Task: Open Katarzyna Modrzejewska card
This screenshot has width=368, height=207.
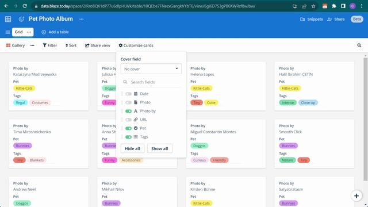Action: 48,86
